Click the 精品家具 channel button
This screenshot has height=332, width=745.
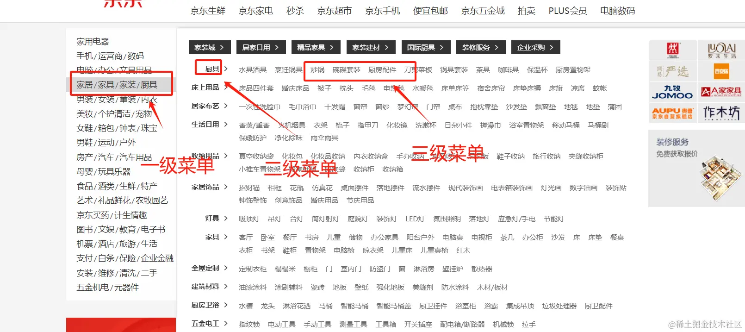(x=316, y=47)
